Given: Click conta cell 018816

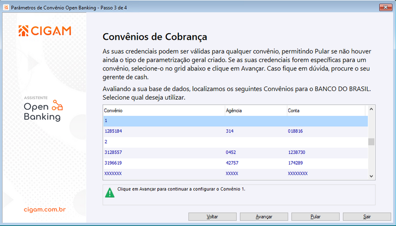Looking at the screenshot, I should [295, 131].
